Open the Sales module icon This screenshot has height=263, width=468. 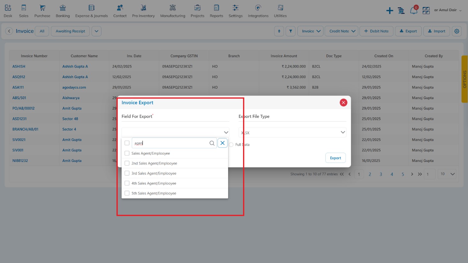(x=24, y=8)
